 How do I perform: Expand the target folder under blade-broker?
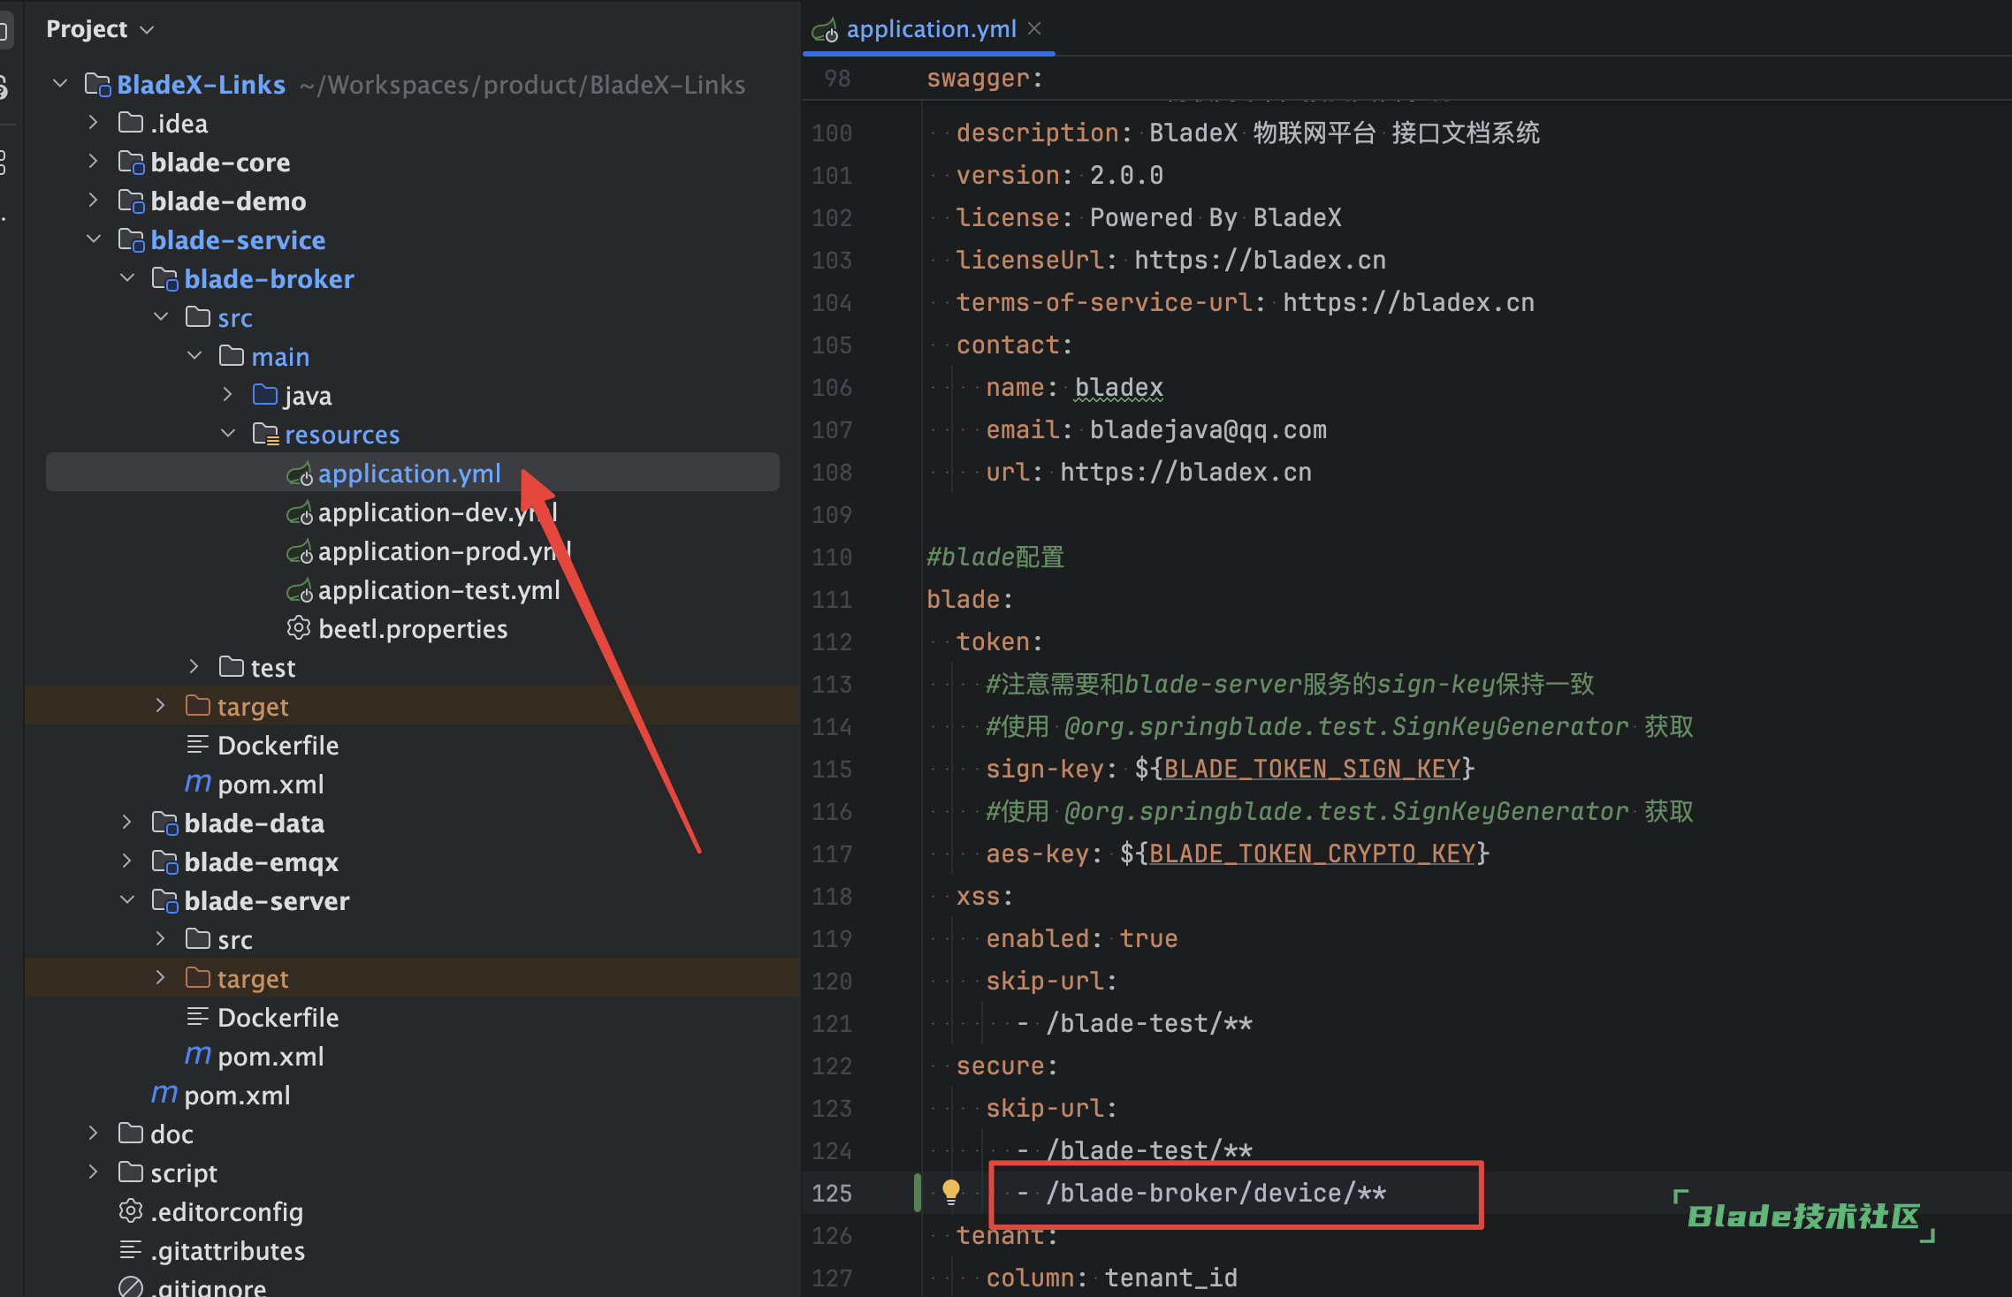coord(161,706)
